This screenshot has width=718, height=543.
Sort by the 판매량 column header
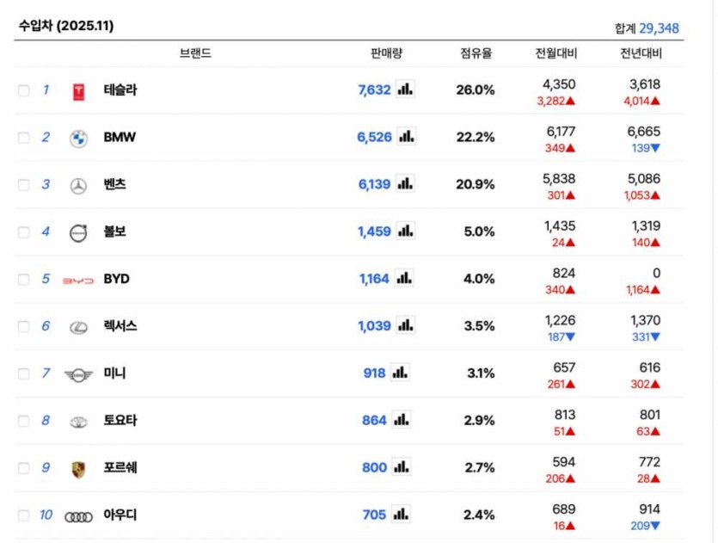[386, 53]
